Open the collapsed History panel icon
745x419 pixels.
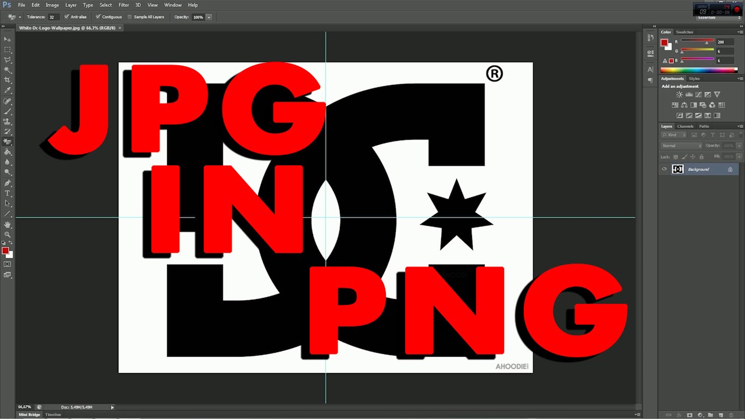point(650,38)
